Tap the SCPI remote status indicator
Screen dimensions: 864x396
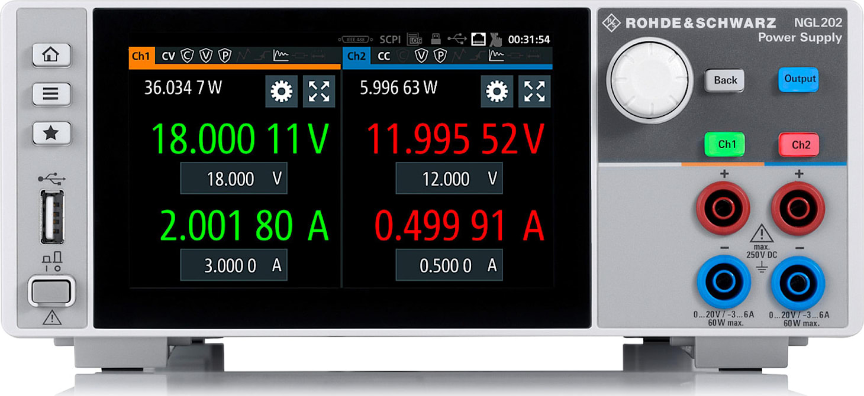(x=390, y=40)
